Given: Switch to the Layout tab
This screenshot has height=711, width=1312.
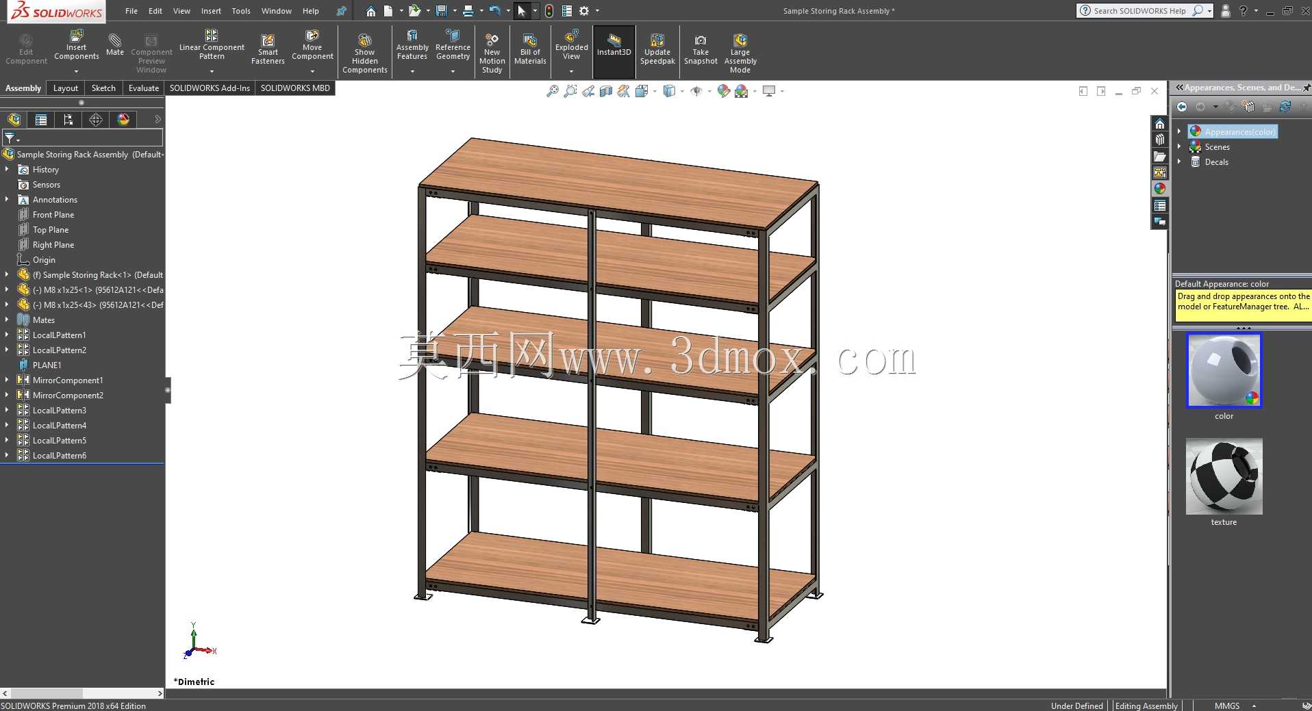Looking at the screenshot, I should tap(66, 88).
